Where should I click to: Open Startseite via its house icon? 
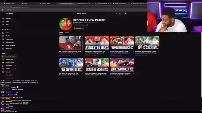[x=3, y=19]
